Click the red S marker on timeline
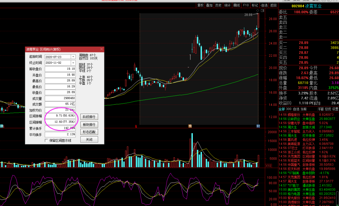 click(136, 126)
